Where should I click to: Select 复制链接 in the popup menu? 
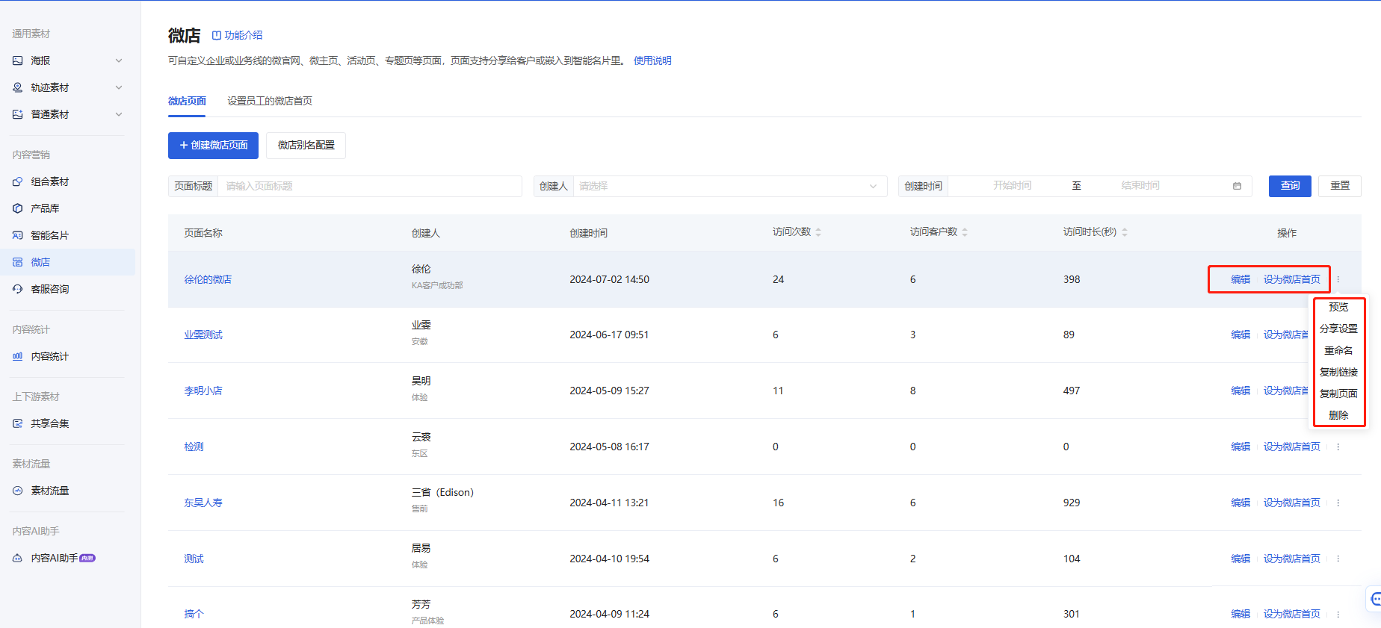point(1338,372)
